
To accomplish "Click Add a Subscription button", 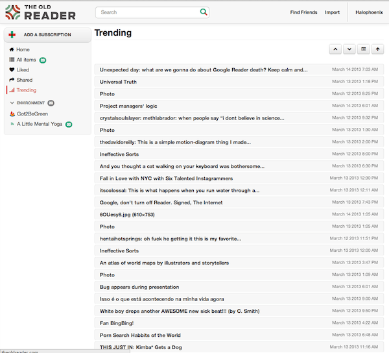I will point(47,34).
